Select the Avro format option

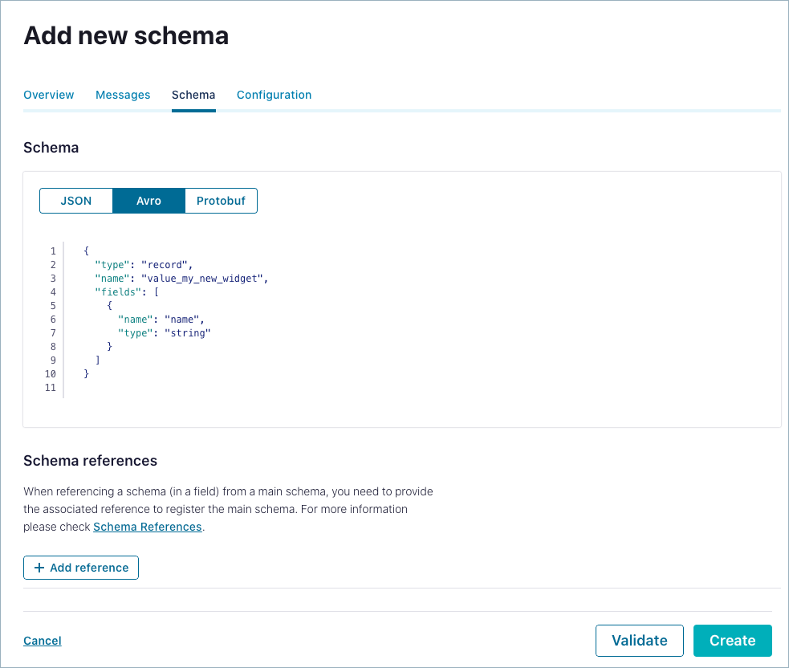tap(148, 201)
